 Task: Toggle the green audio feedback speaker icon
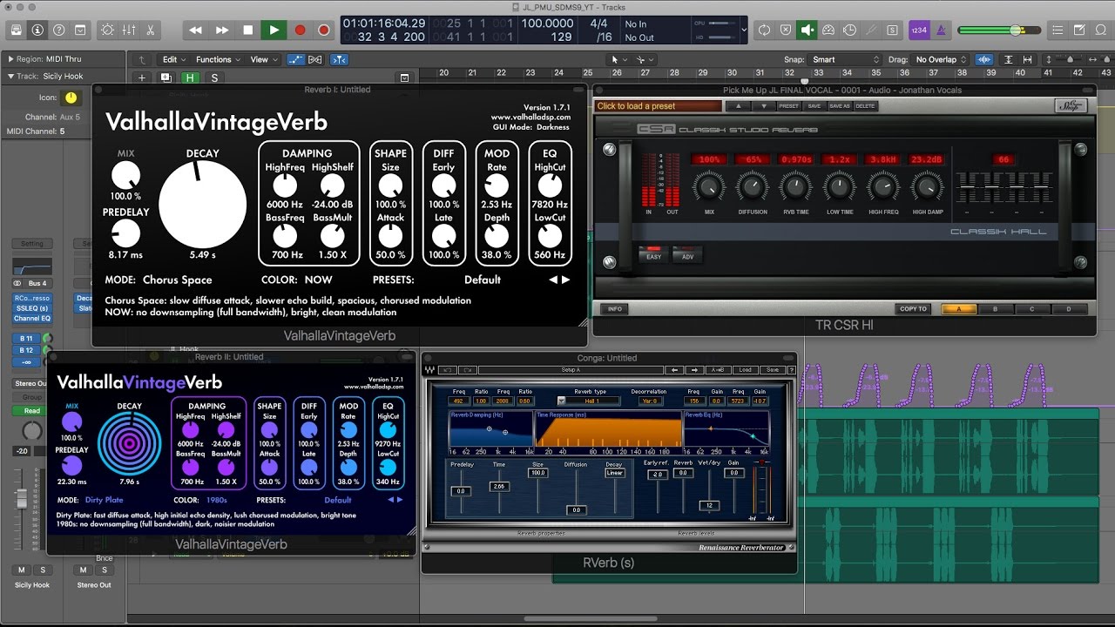click(808, 30)
